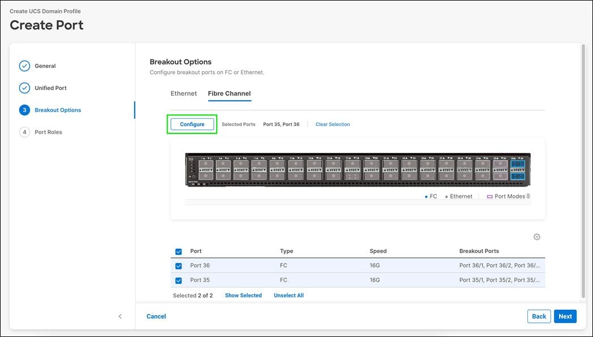
Task: Open the Fibre Channel tab
Action: point(229,93)
